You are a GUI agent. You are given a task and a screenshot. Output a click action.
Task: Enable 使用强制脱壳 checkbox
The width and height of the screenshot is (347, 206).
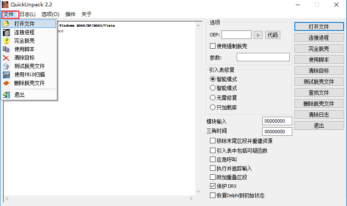pyautogui.click(x=213, y=46)
